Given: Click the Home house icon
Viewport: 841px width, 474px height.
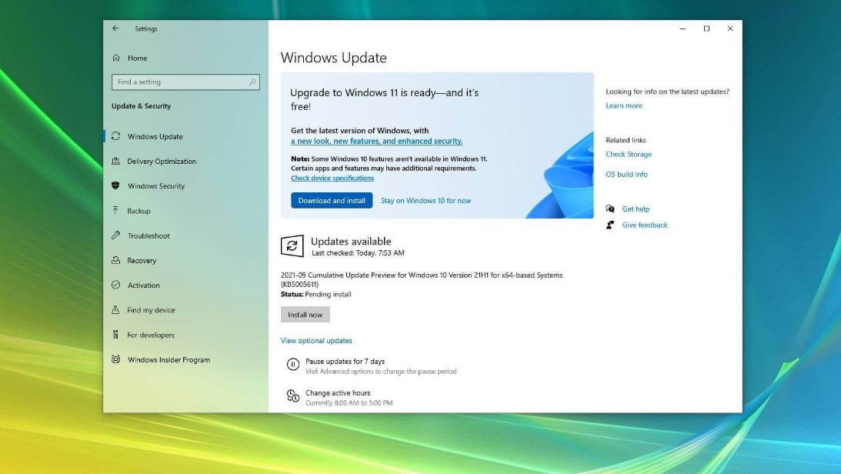Looking at the screenshot, I should [116, 58].
